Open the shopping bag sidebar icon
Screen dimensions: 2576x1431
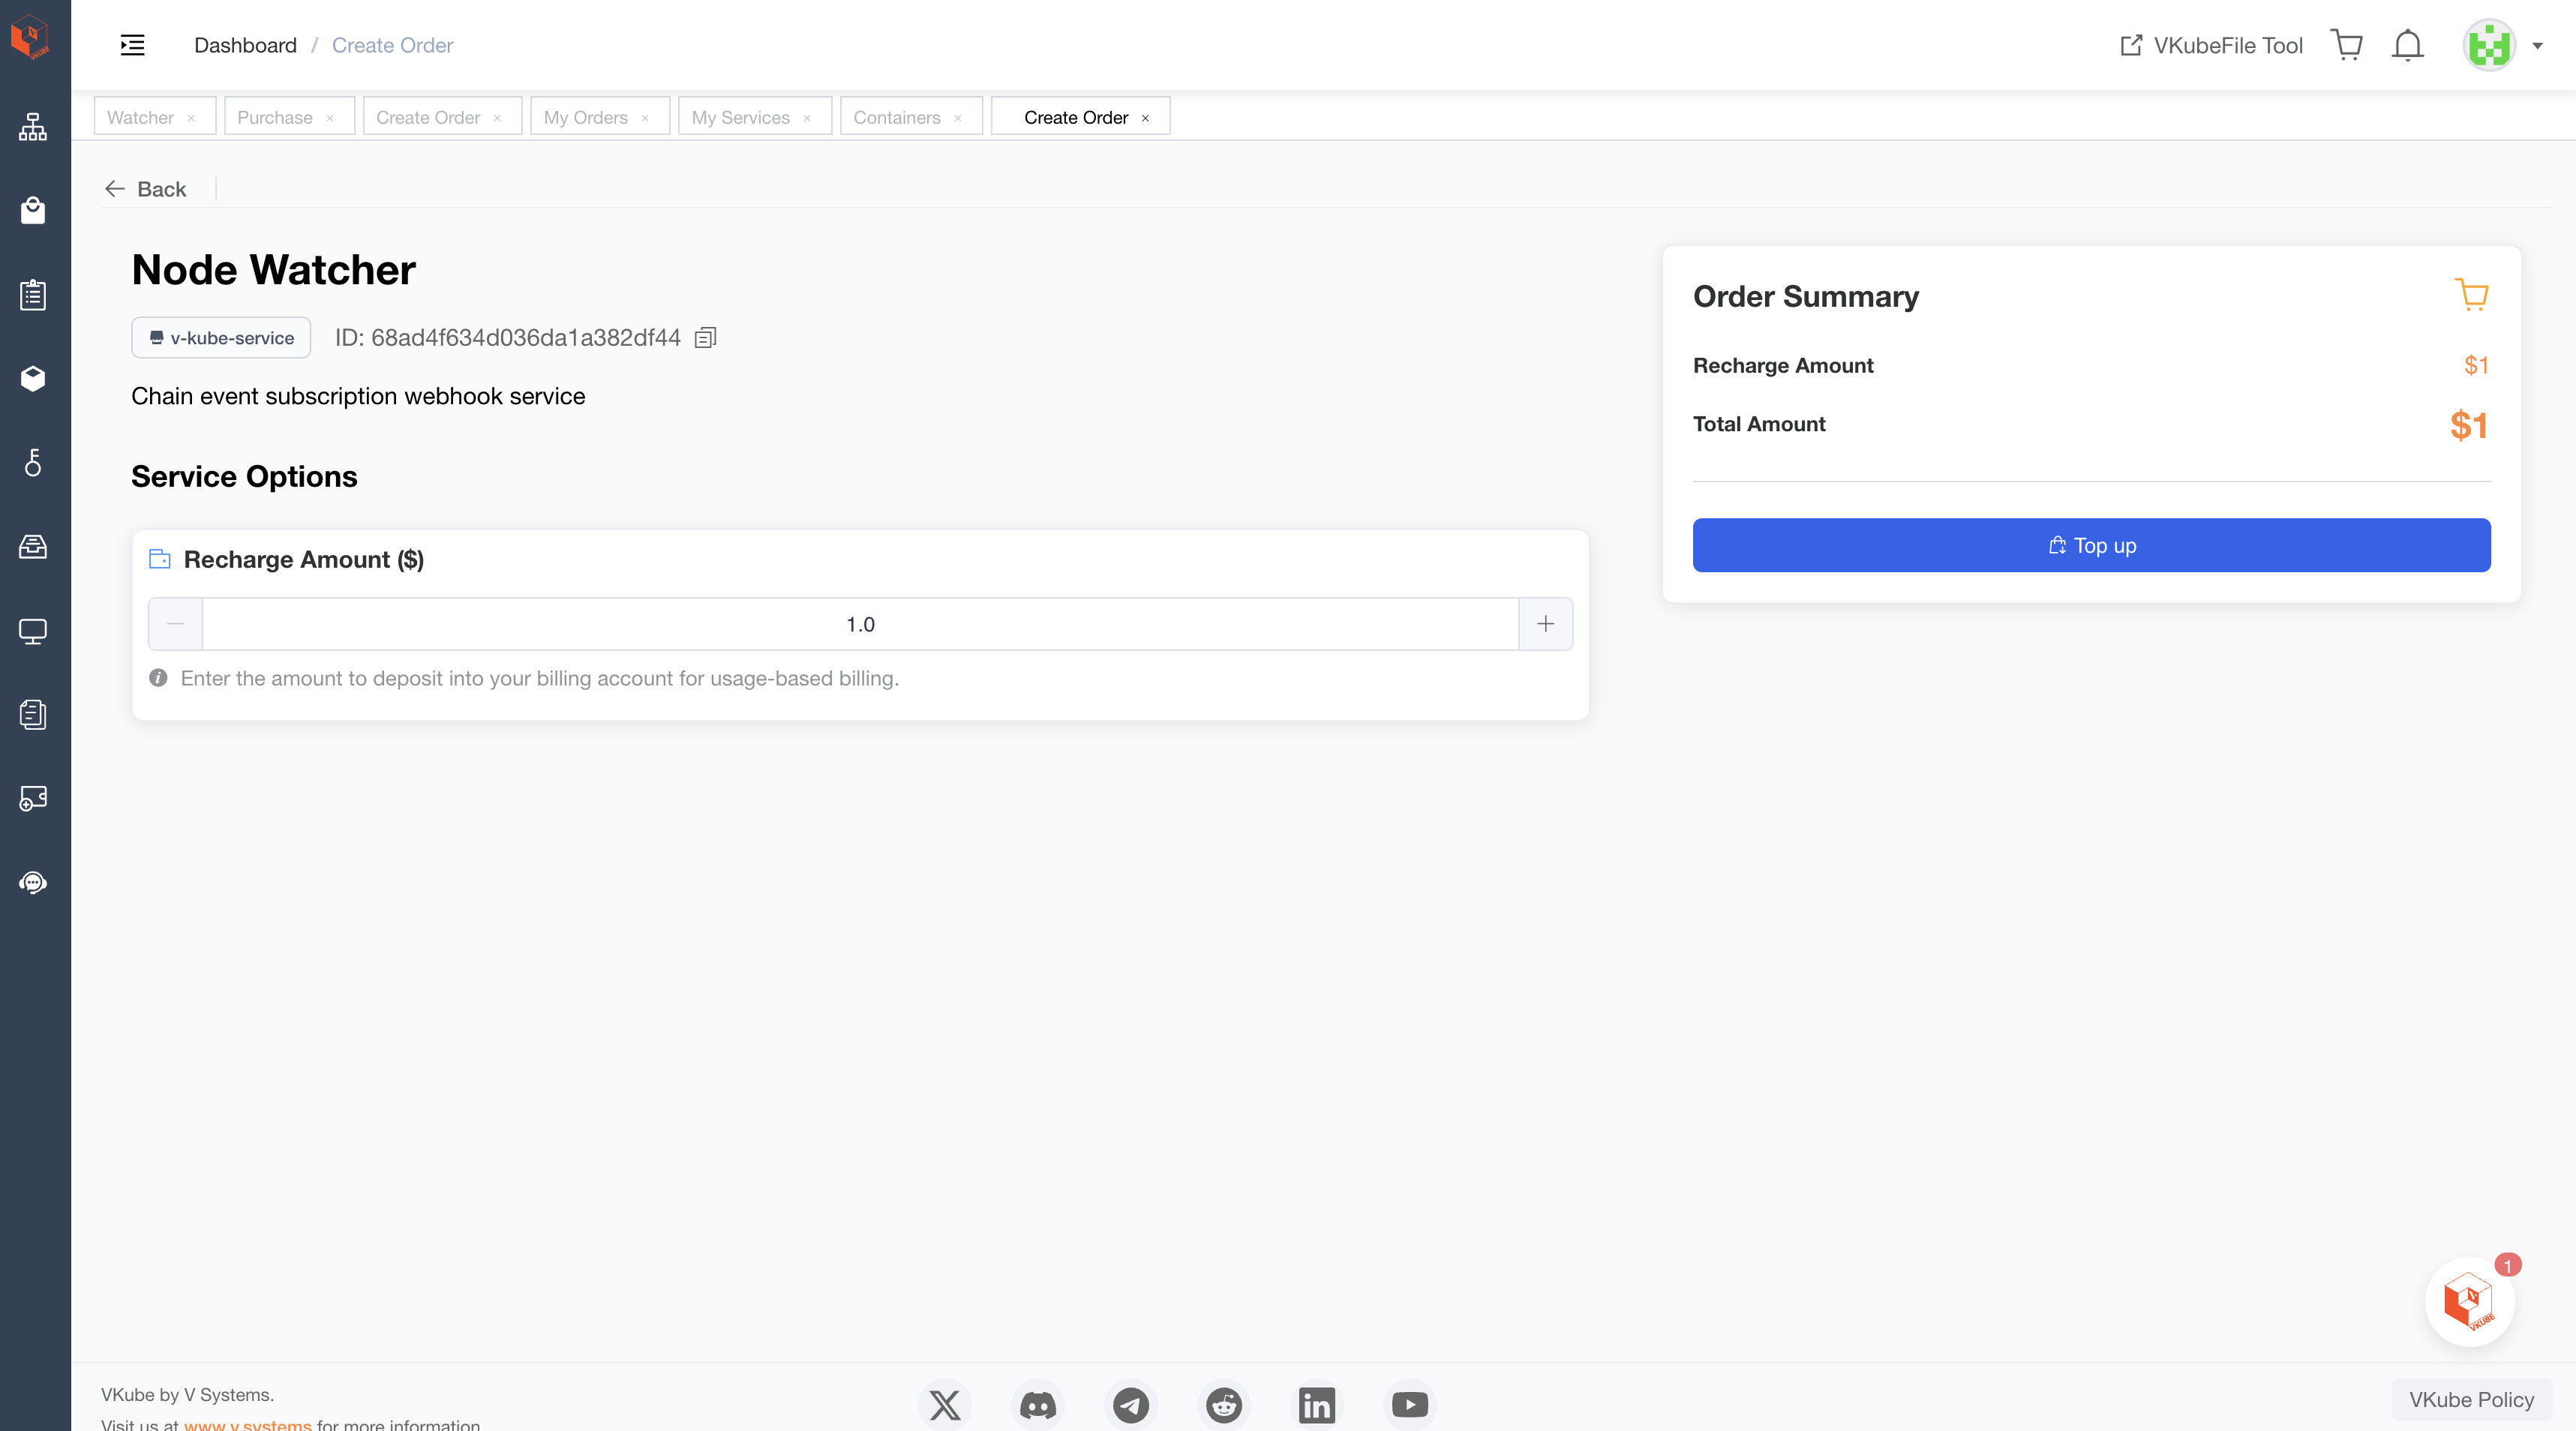click(x=33, y=211)
